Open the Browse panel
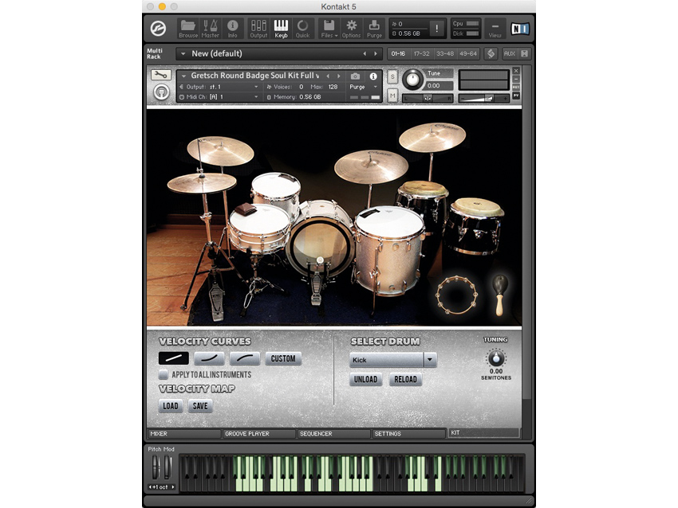The height and width of the screenshot is (508, 678). [188, 29]
